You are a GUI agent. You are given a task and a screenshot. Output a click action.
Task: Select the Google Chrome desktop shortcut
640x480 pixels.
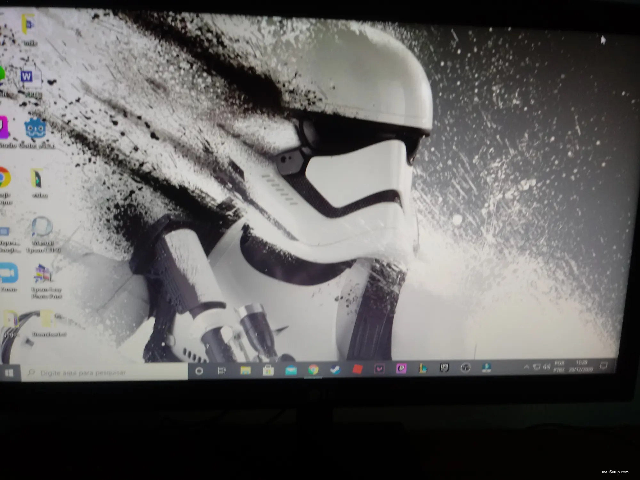pos(5,185)
